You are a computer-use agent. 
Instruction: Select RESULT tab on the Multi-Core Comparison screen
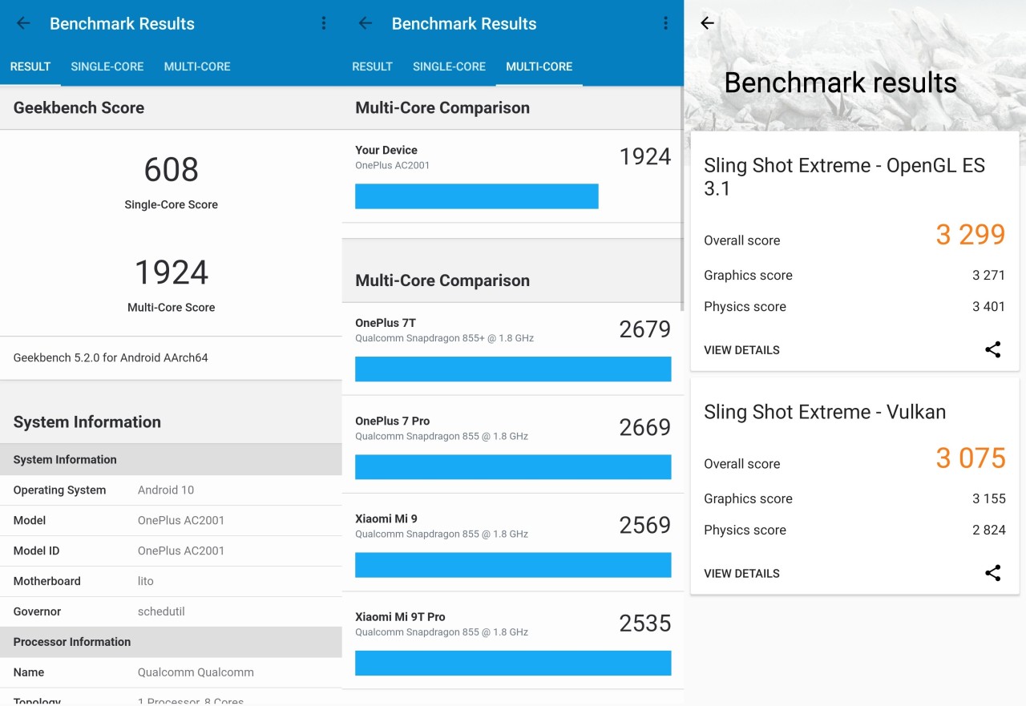tap(372, 67)
